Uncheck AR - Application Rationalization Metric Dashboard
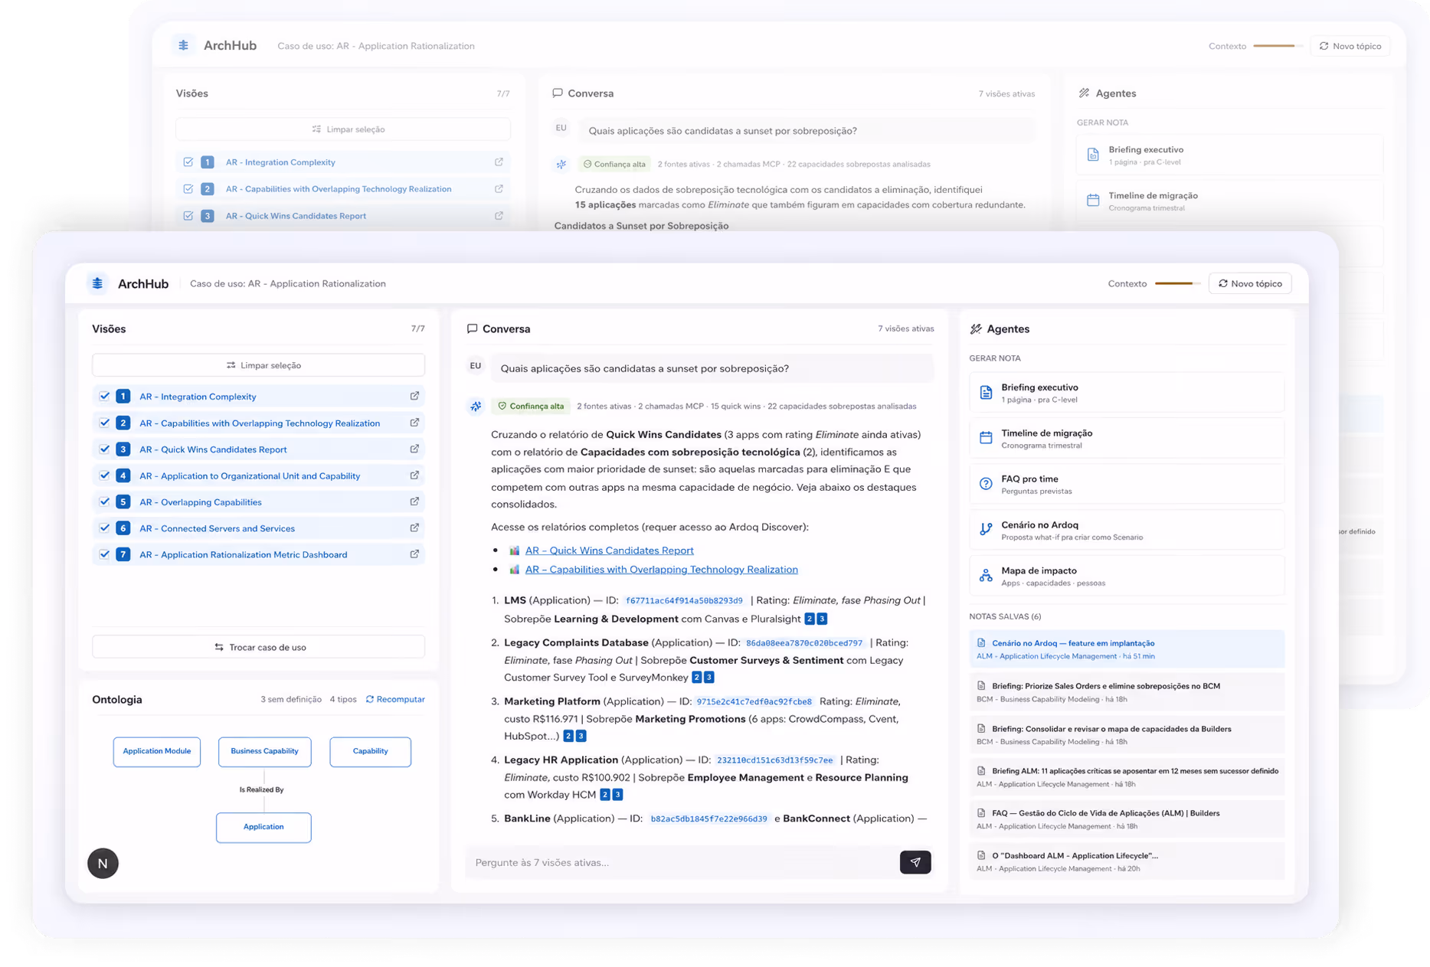 [x=104, y=554]
